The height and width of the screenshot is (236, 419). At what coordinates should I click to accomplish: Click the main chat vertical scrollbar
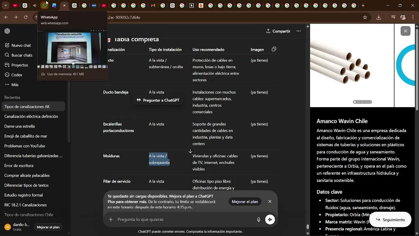point(308,227)
